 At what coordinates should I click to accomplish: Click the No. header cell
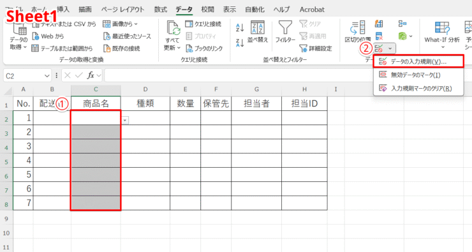click(x=23, y=103)
